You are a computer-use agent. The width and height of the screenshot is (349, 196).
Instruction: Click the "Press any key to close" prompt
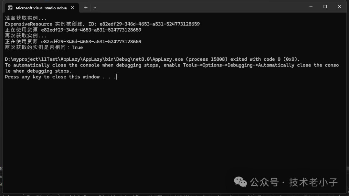[x=52, y=77]
